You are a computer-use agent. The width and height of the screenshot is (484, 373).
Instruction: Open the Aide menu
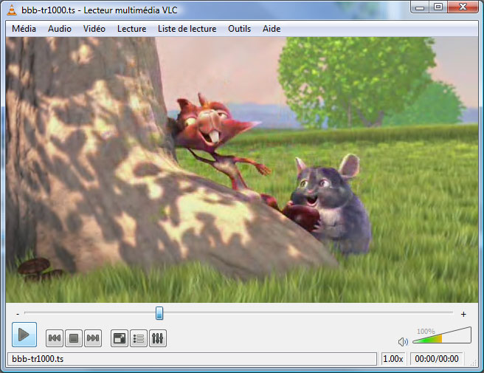(272, 29)
